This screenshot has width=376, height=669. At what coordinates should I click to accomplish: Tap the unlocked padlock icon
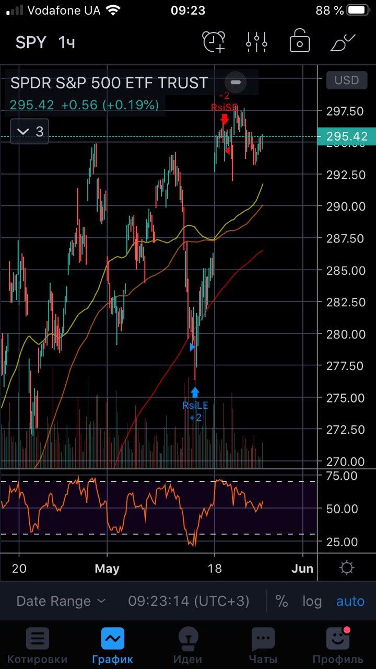point(300,41)
